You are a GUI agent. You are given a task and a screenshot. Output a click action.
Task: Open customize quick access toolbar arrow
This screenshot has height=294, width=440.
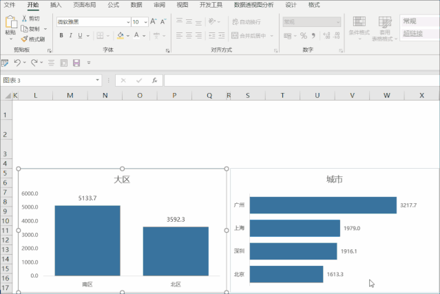point(89,63)
